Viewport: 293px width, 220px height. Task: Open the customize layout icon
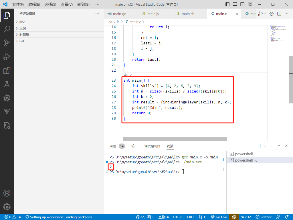tap(250, 4)
